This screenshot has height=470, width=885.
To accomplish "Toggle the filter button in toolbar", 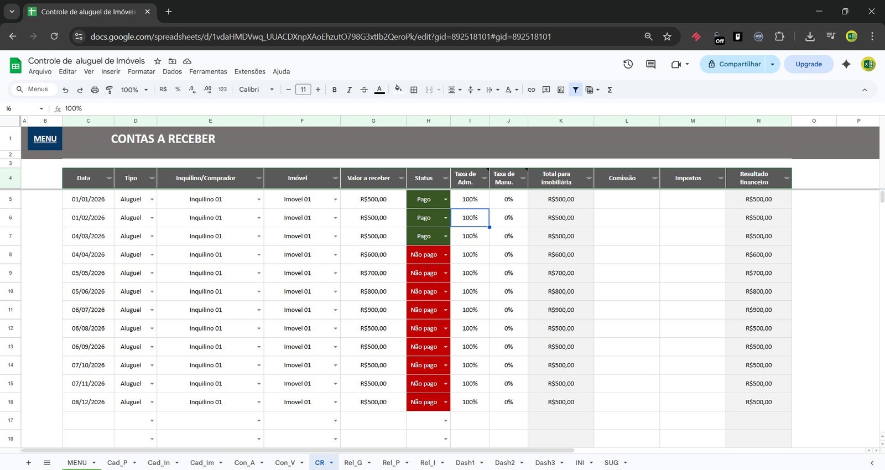I will pos(576,90).
